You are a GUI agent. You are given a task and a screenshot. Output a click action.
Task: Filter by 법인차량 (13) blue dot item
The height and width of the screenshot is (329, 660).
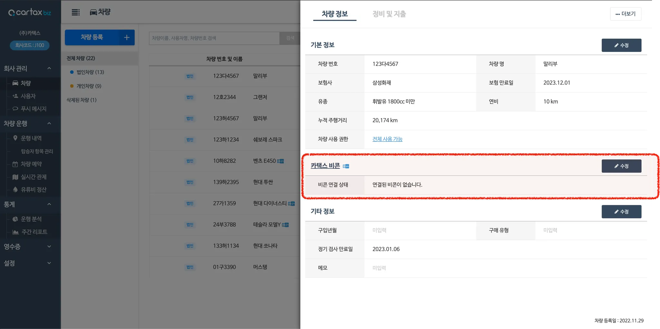[x=87, y=72]
